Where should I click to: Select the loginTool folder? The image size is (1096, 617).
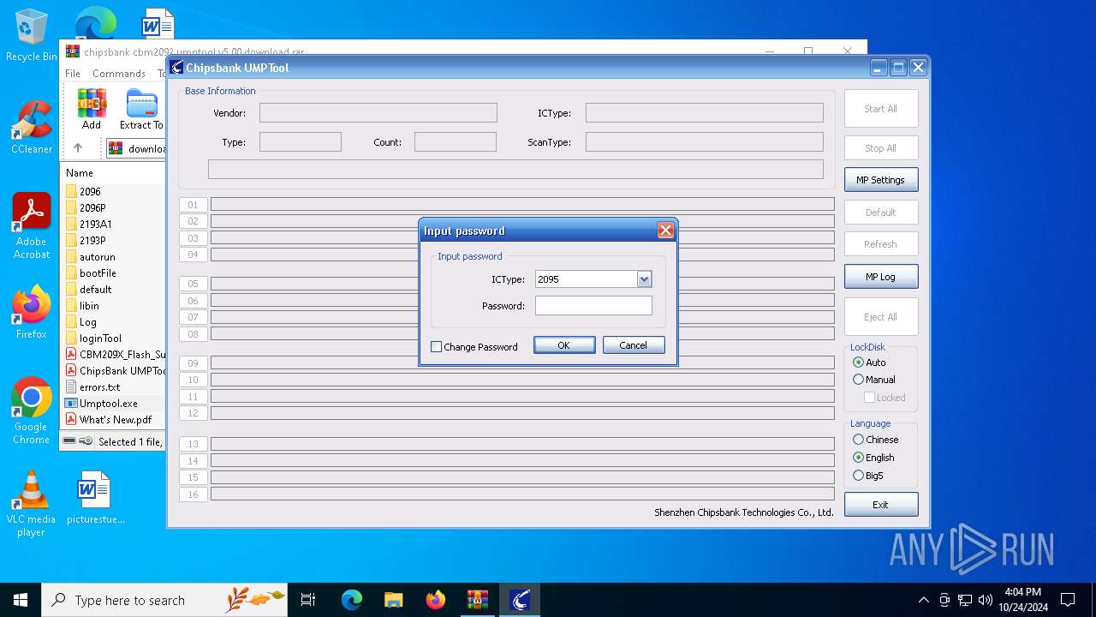(x=100, y=338)
